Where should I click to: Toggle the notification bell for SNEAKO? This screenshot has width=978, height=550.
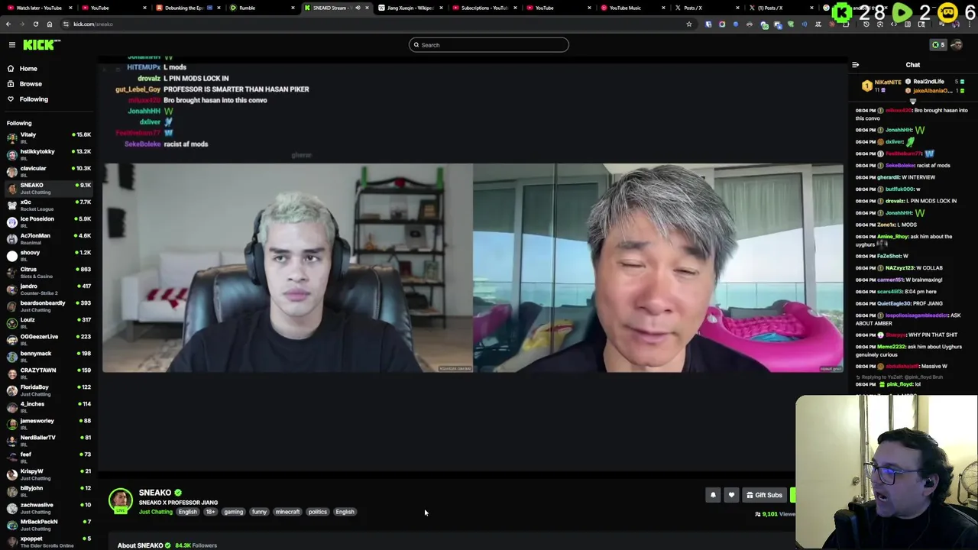[713, 496]
